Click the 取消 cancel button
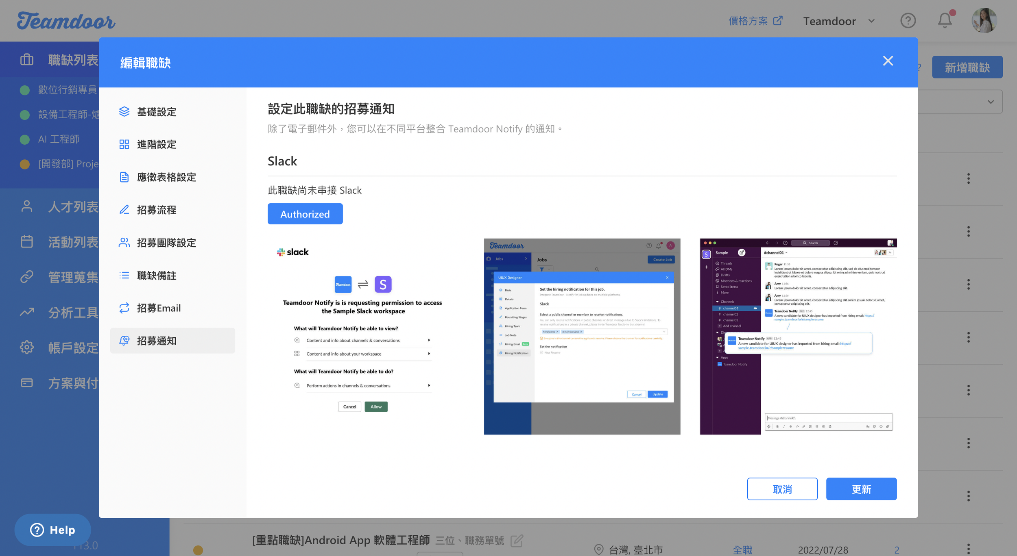1017x556 pixels. tap(782, 489)
